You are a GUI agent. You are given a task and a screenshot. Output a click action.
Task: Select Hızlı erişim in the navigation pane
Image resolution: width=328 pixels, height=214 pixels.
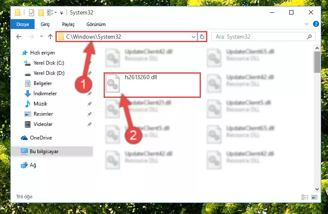pyautogui.click(x=38, y=53)
